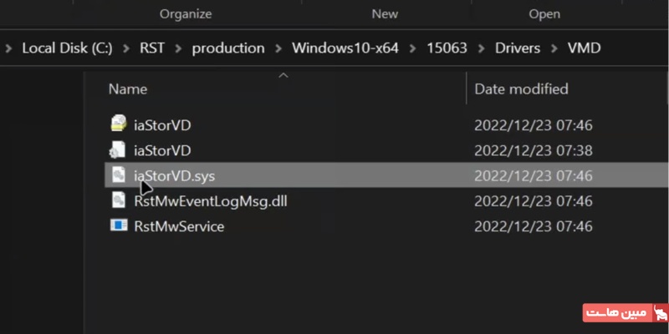Select the RstMwService file name
The width and height of the screenshot is (669, 334).
coord(179,226)
